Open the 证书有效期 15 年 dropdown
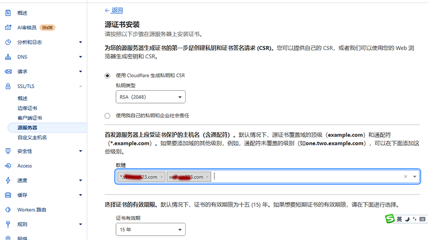This screenshot has width=428, height=240. pos(150,230)
